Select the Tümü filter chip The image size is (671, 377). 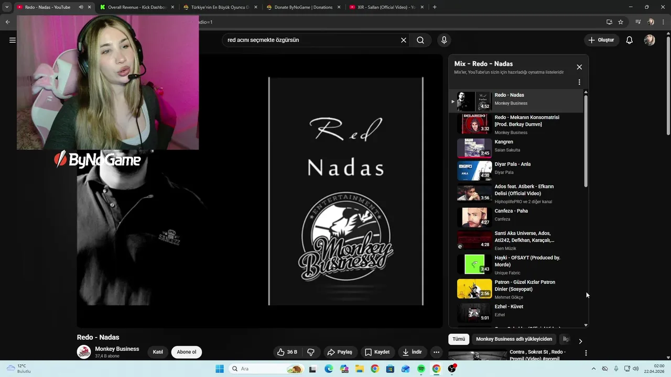click(x=459, y=339)
